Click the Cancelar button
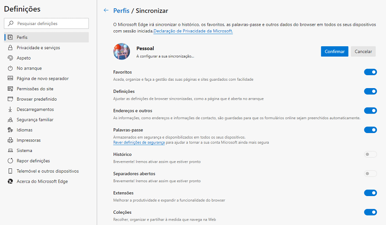 (363, 51)
